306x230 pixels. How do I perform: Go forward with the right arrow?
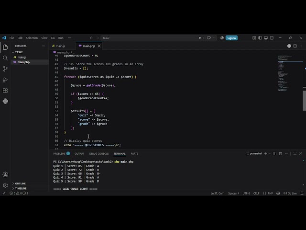[x=97, y=38]
